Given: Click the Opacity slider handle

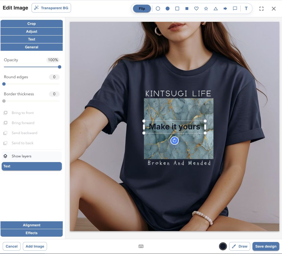Looking at the screenshot, I should 60,67.
